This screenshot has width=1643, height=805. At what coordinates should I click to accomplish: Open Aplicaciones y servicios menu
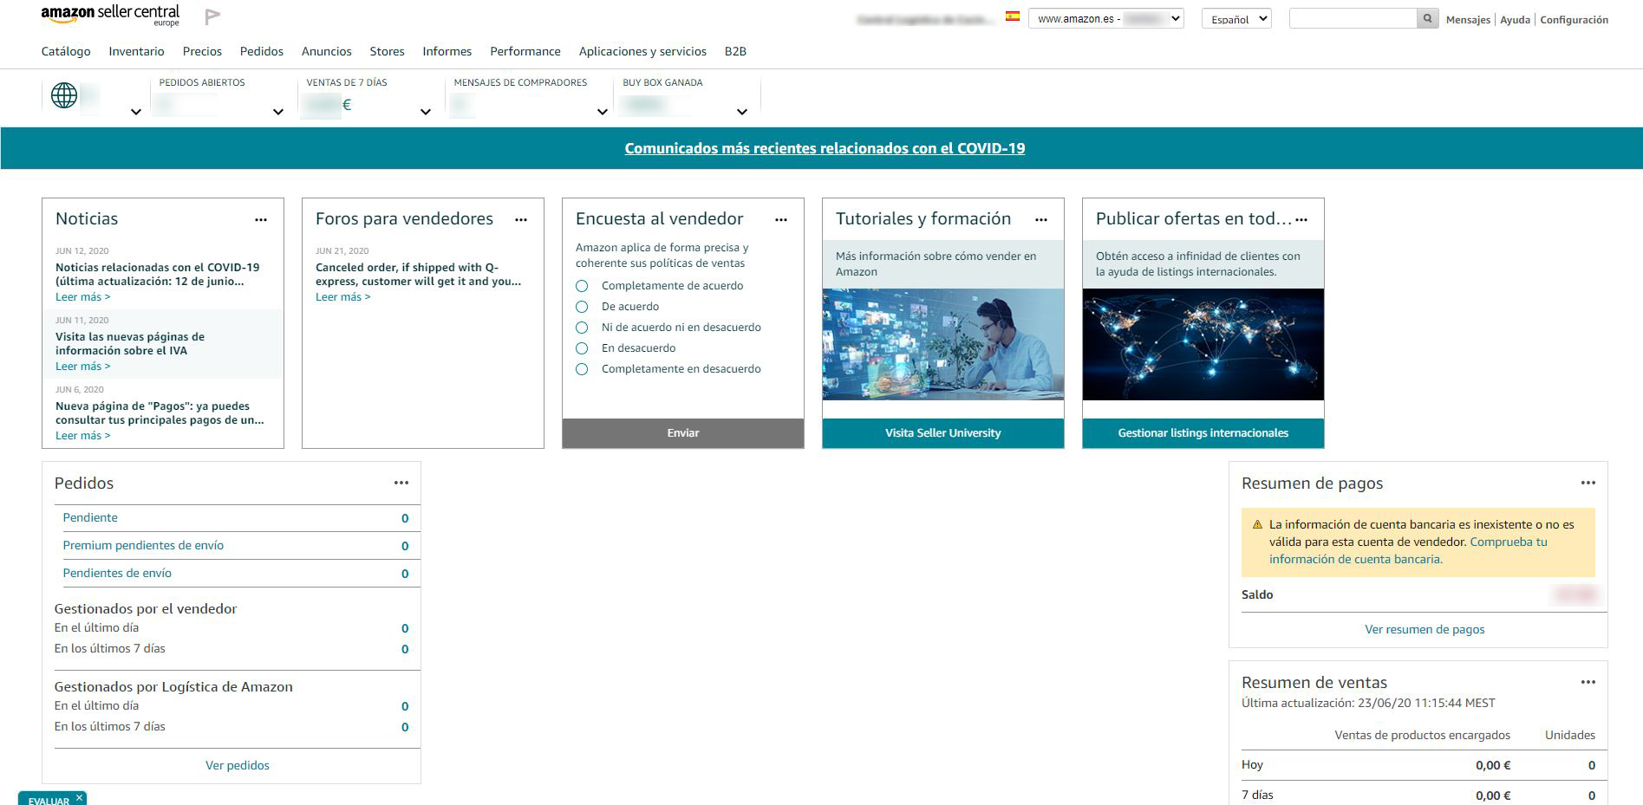pos(642,51)
